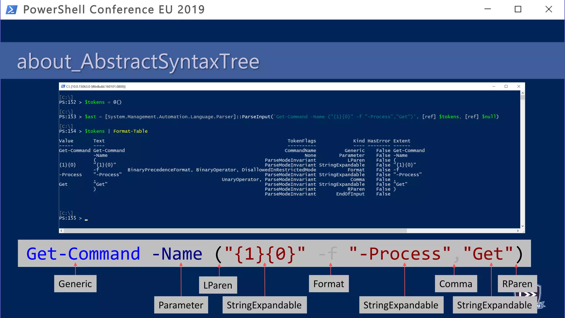Screen dimensions: 565x318
Task: Click the about_AbstractSyntaxTree heading
Action: (x=138, y=62)
